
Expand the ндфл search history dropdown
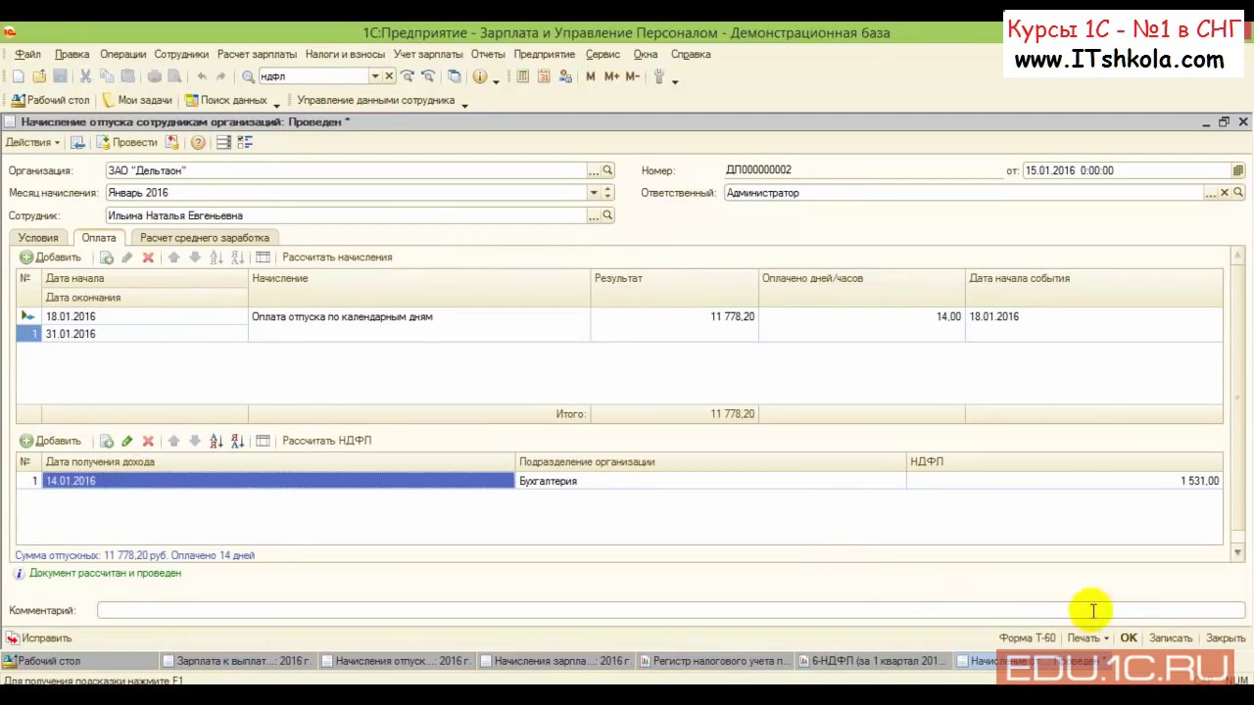click(374, 76)
